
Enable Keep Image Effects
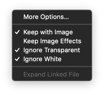click(52, 41)
